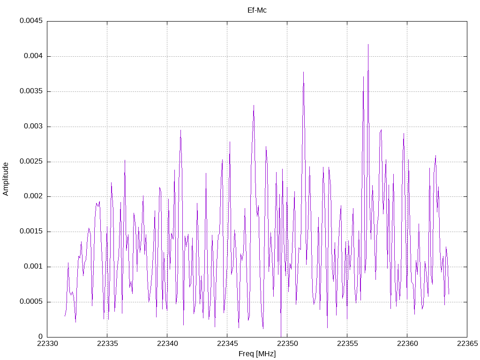Image resolution: width=480 pixels, height=360 pixels.
Task: Click the 22350 x-axis tick label
Action: tap(287, 344)
